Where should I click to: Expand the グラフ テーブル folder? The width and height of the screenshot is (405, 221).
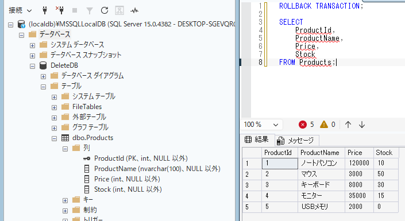pos(54,128)
